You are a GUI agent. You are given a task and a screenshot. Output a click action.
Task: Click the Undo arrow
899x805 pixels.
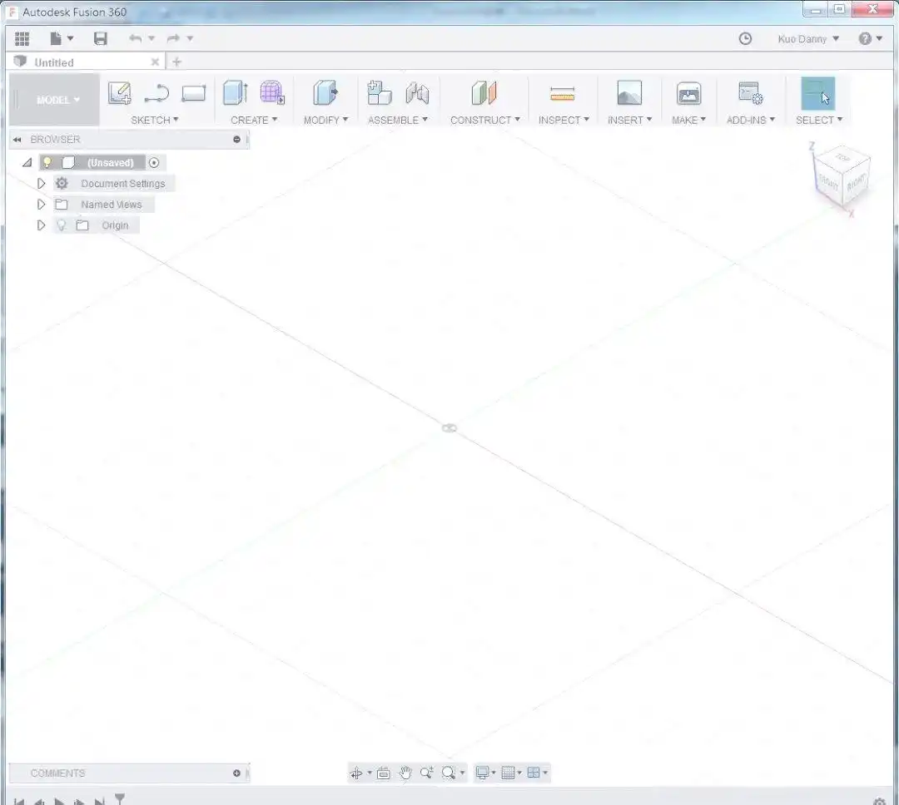coord(136,38)
